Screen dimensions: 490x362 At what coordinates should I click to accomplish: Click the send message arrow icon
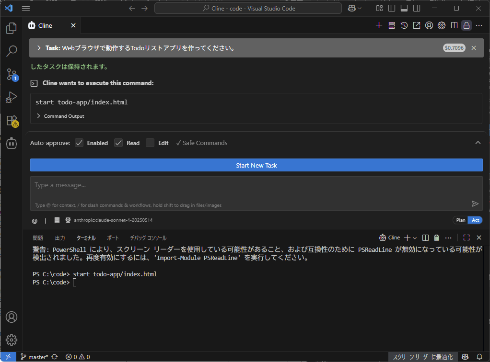point(475,204)
